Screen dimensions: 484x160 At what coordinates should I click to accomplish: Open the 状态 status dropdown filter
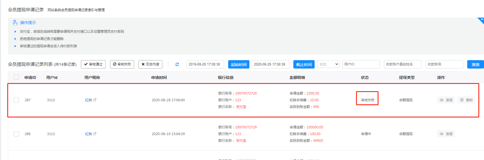tap(328, 64)
